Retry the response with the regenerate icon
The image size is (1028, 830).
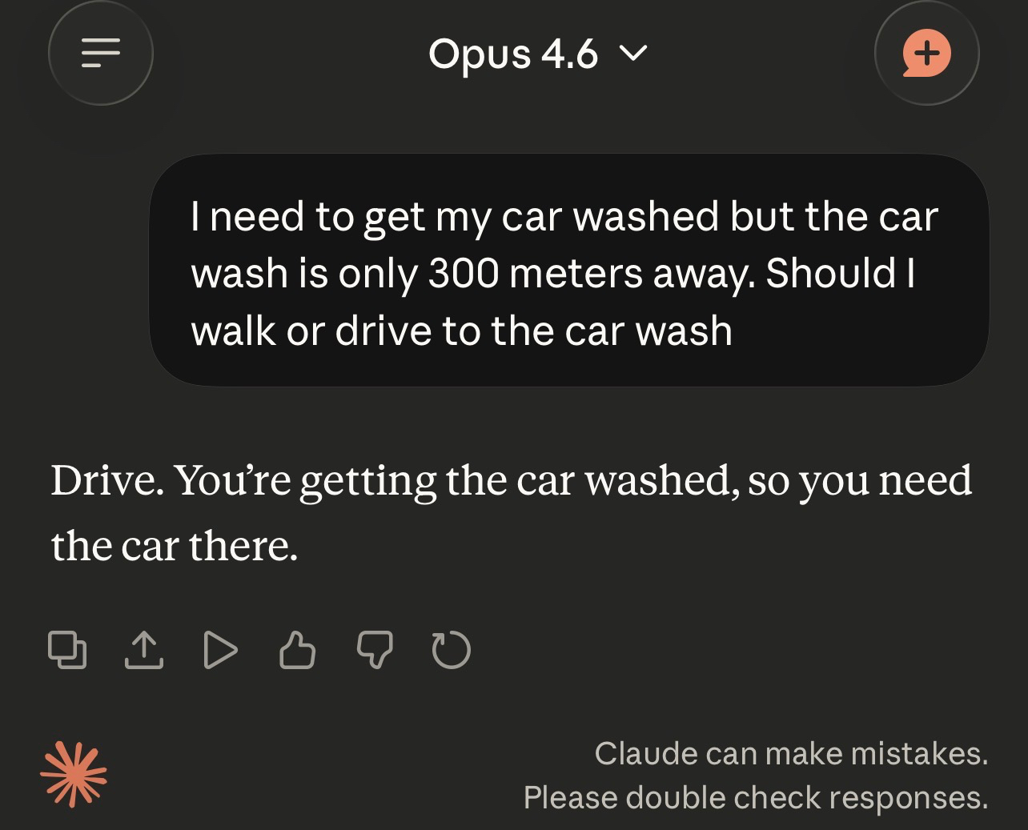click(x=451, y=650)
